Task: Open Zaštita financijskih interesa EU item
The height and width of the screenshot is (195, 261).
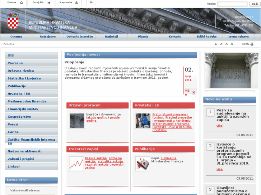Action: click(x=32, y=141)
